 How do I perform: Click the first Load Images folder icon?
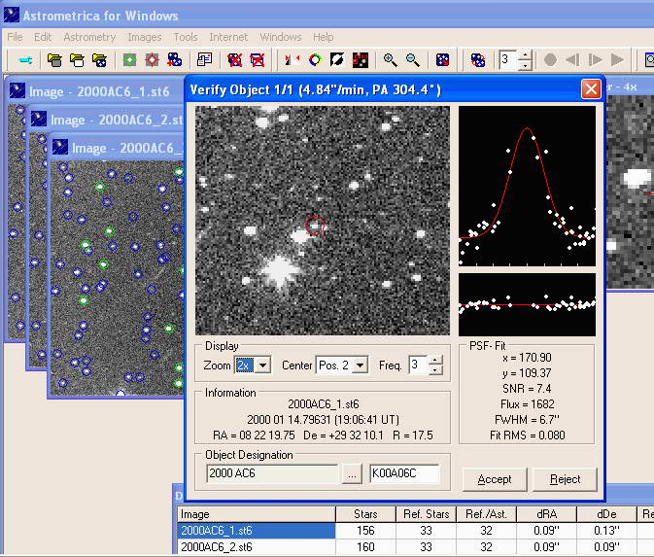pyautogui.click(x=54, y=60)
